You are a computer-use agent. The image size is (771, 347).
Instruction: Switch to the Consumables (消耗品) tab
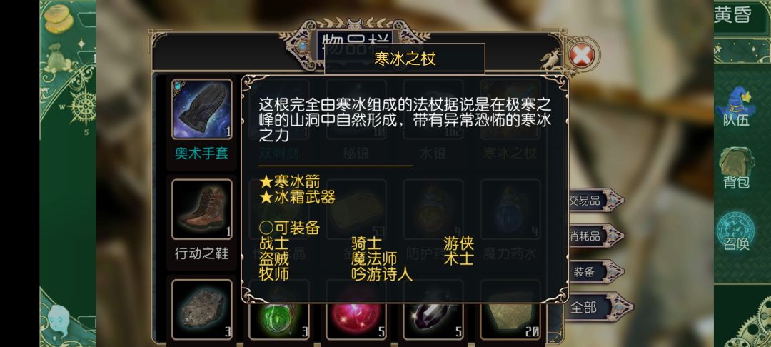pos(593,236)
